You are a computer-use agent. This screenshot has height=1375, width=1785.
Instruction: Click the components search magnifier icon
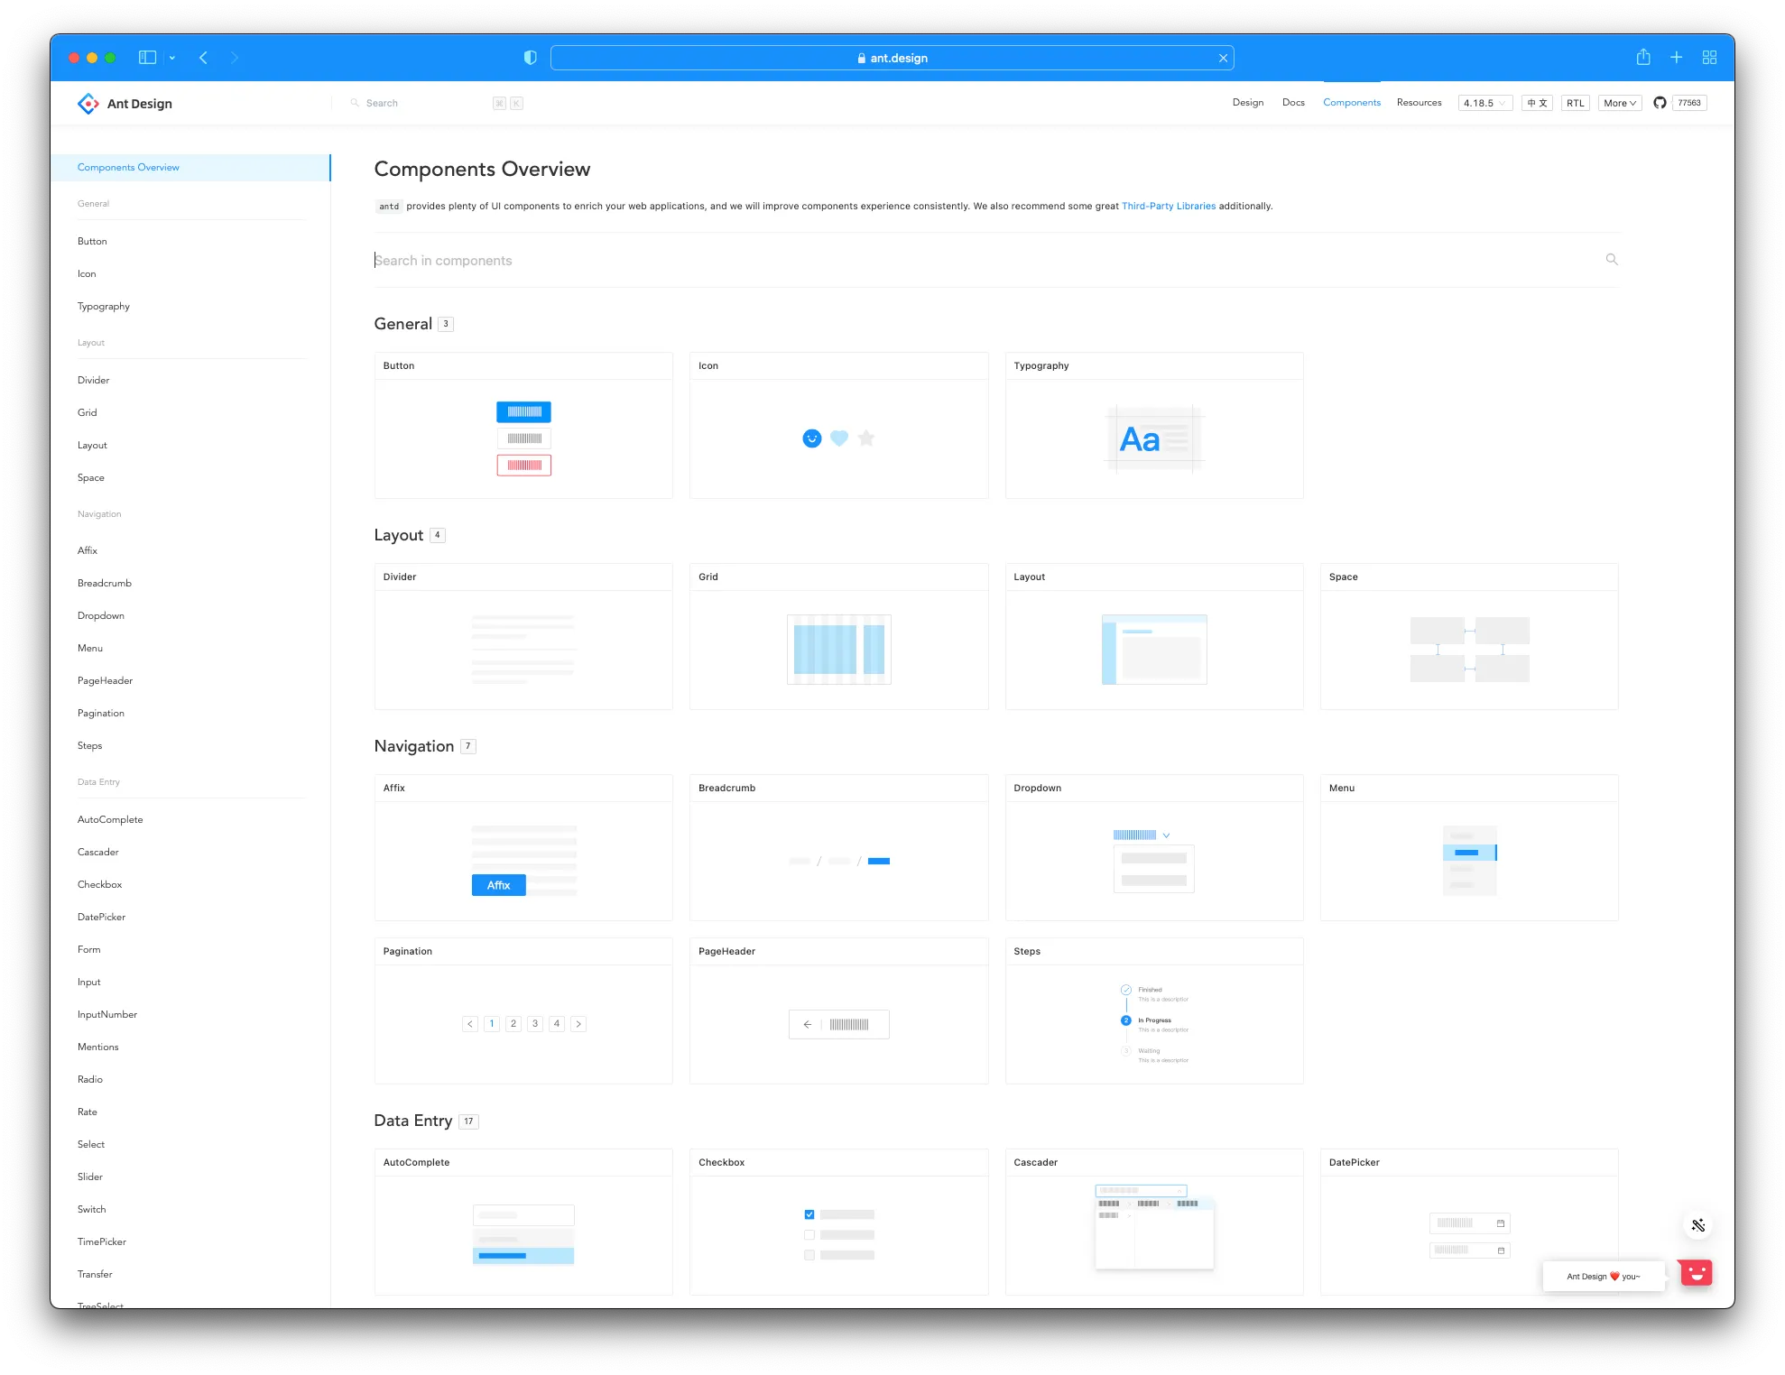(x=1612, y=260)
